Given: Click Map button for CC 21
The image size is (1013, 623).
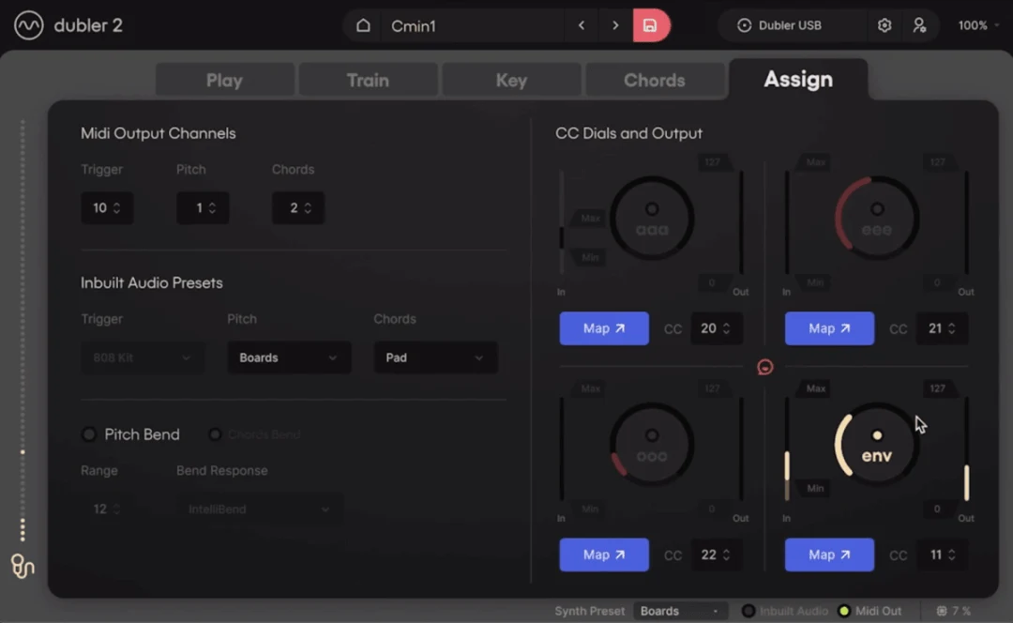Looking at the screenshot, I should coord(829,328).
